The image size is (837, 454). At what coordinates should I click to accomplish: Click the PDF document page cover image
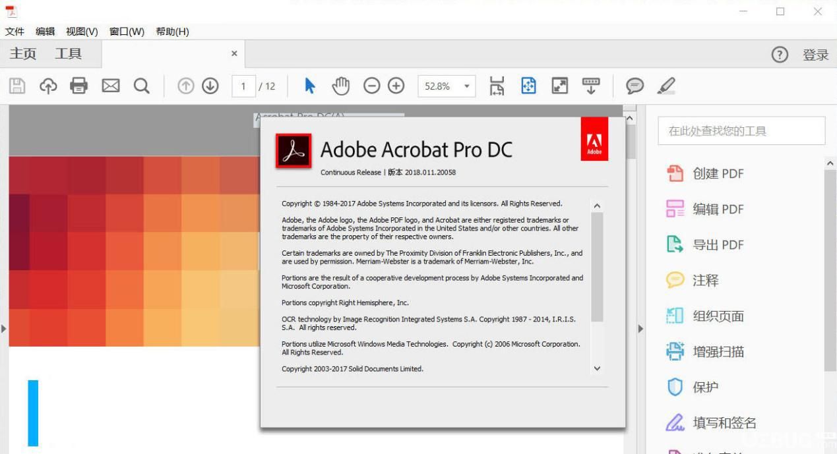134,250
